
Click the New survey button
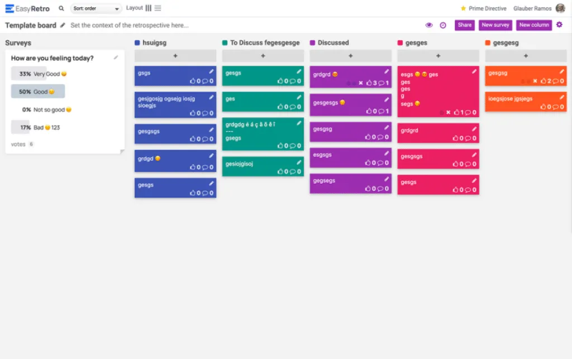[x=495, y=25]
